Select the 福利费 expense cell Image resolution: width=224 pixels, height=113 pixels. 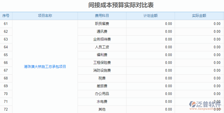102,55
